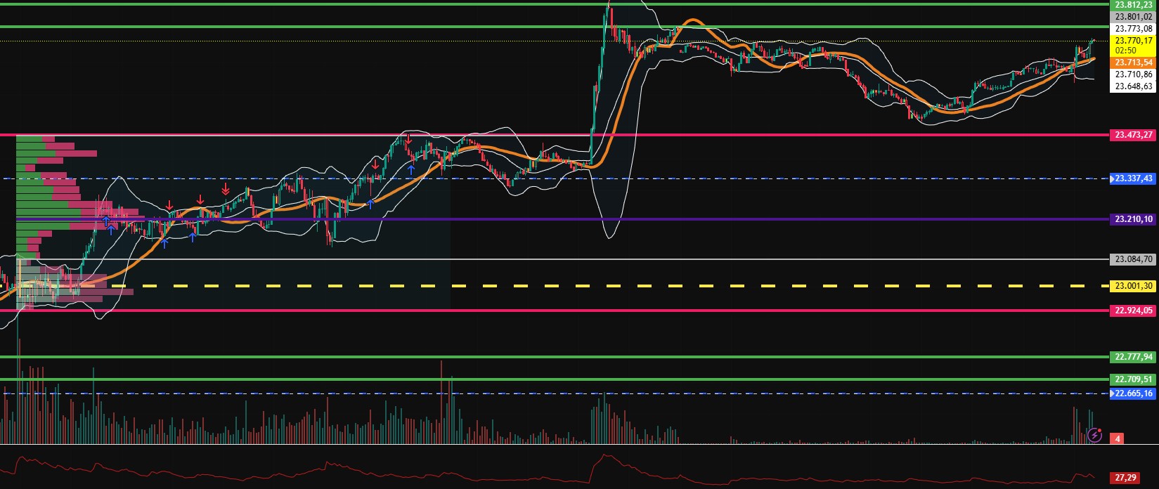Click the white 23.648,63 lower band label
The width and height of the screenshot is (1159, 489).
[1133, 86]
